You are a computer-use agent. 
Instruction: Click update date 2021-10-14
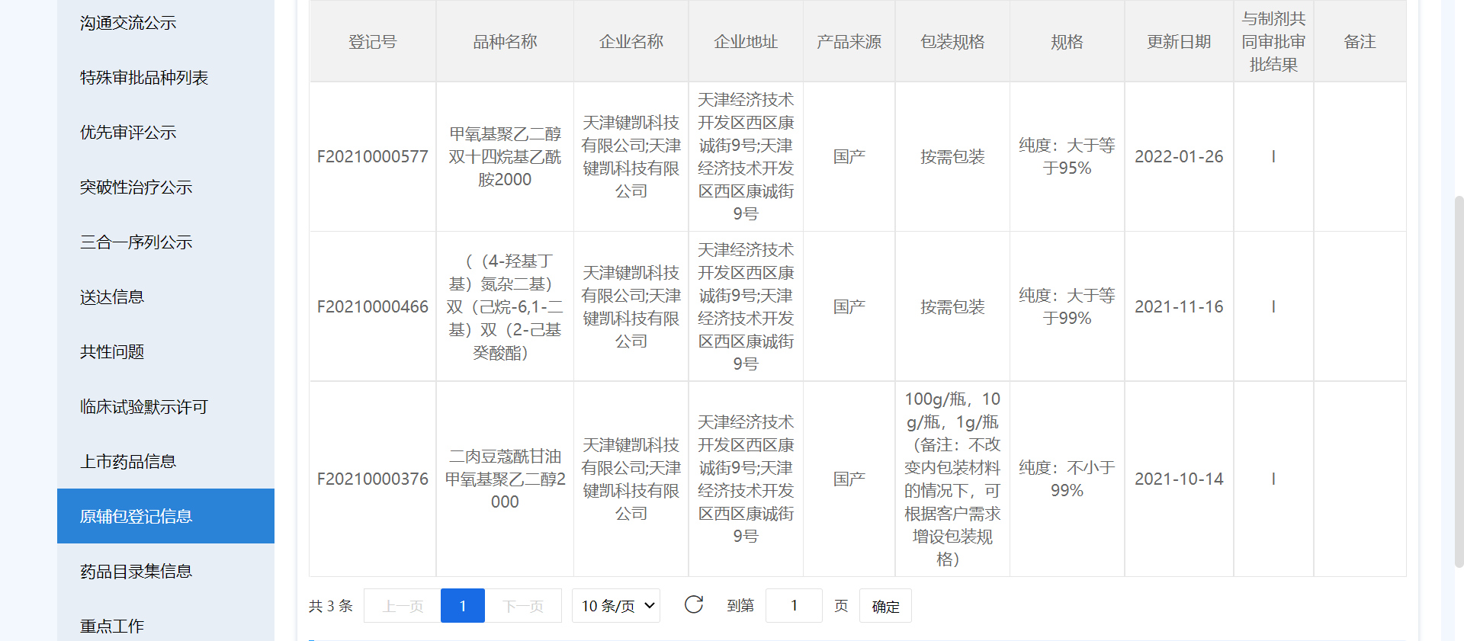tap(1179, 479)
